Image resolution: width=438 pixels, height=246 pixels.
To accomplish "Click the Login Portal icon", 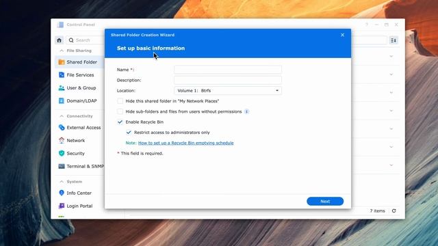I will coord(62,206).
